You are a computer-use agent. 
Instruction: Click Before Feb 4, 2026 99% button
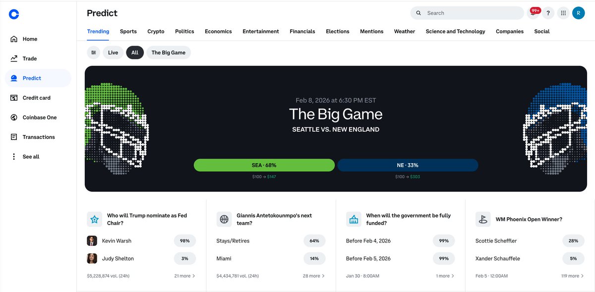click(x=444, y=241)
